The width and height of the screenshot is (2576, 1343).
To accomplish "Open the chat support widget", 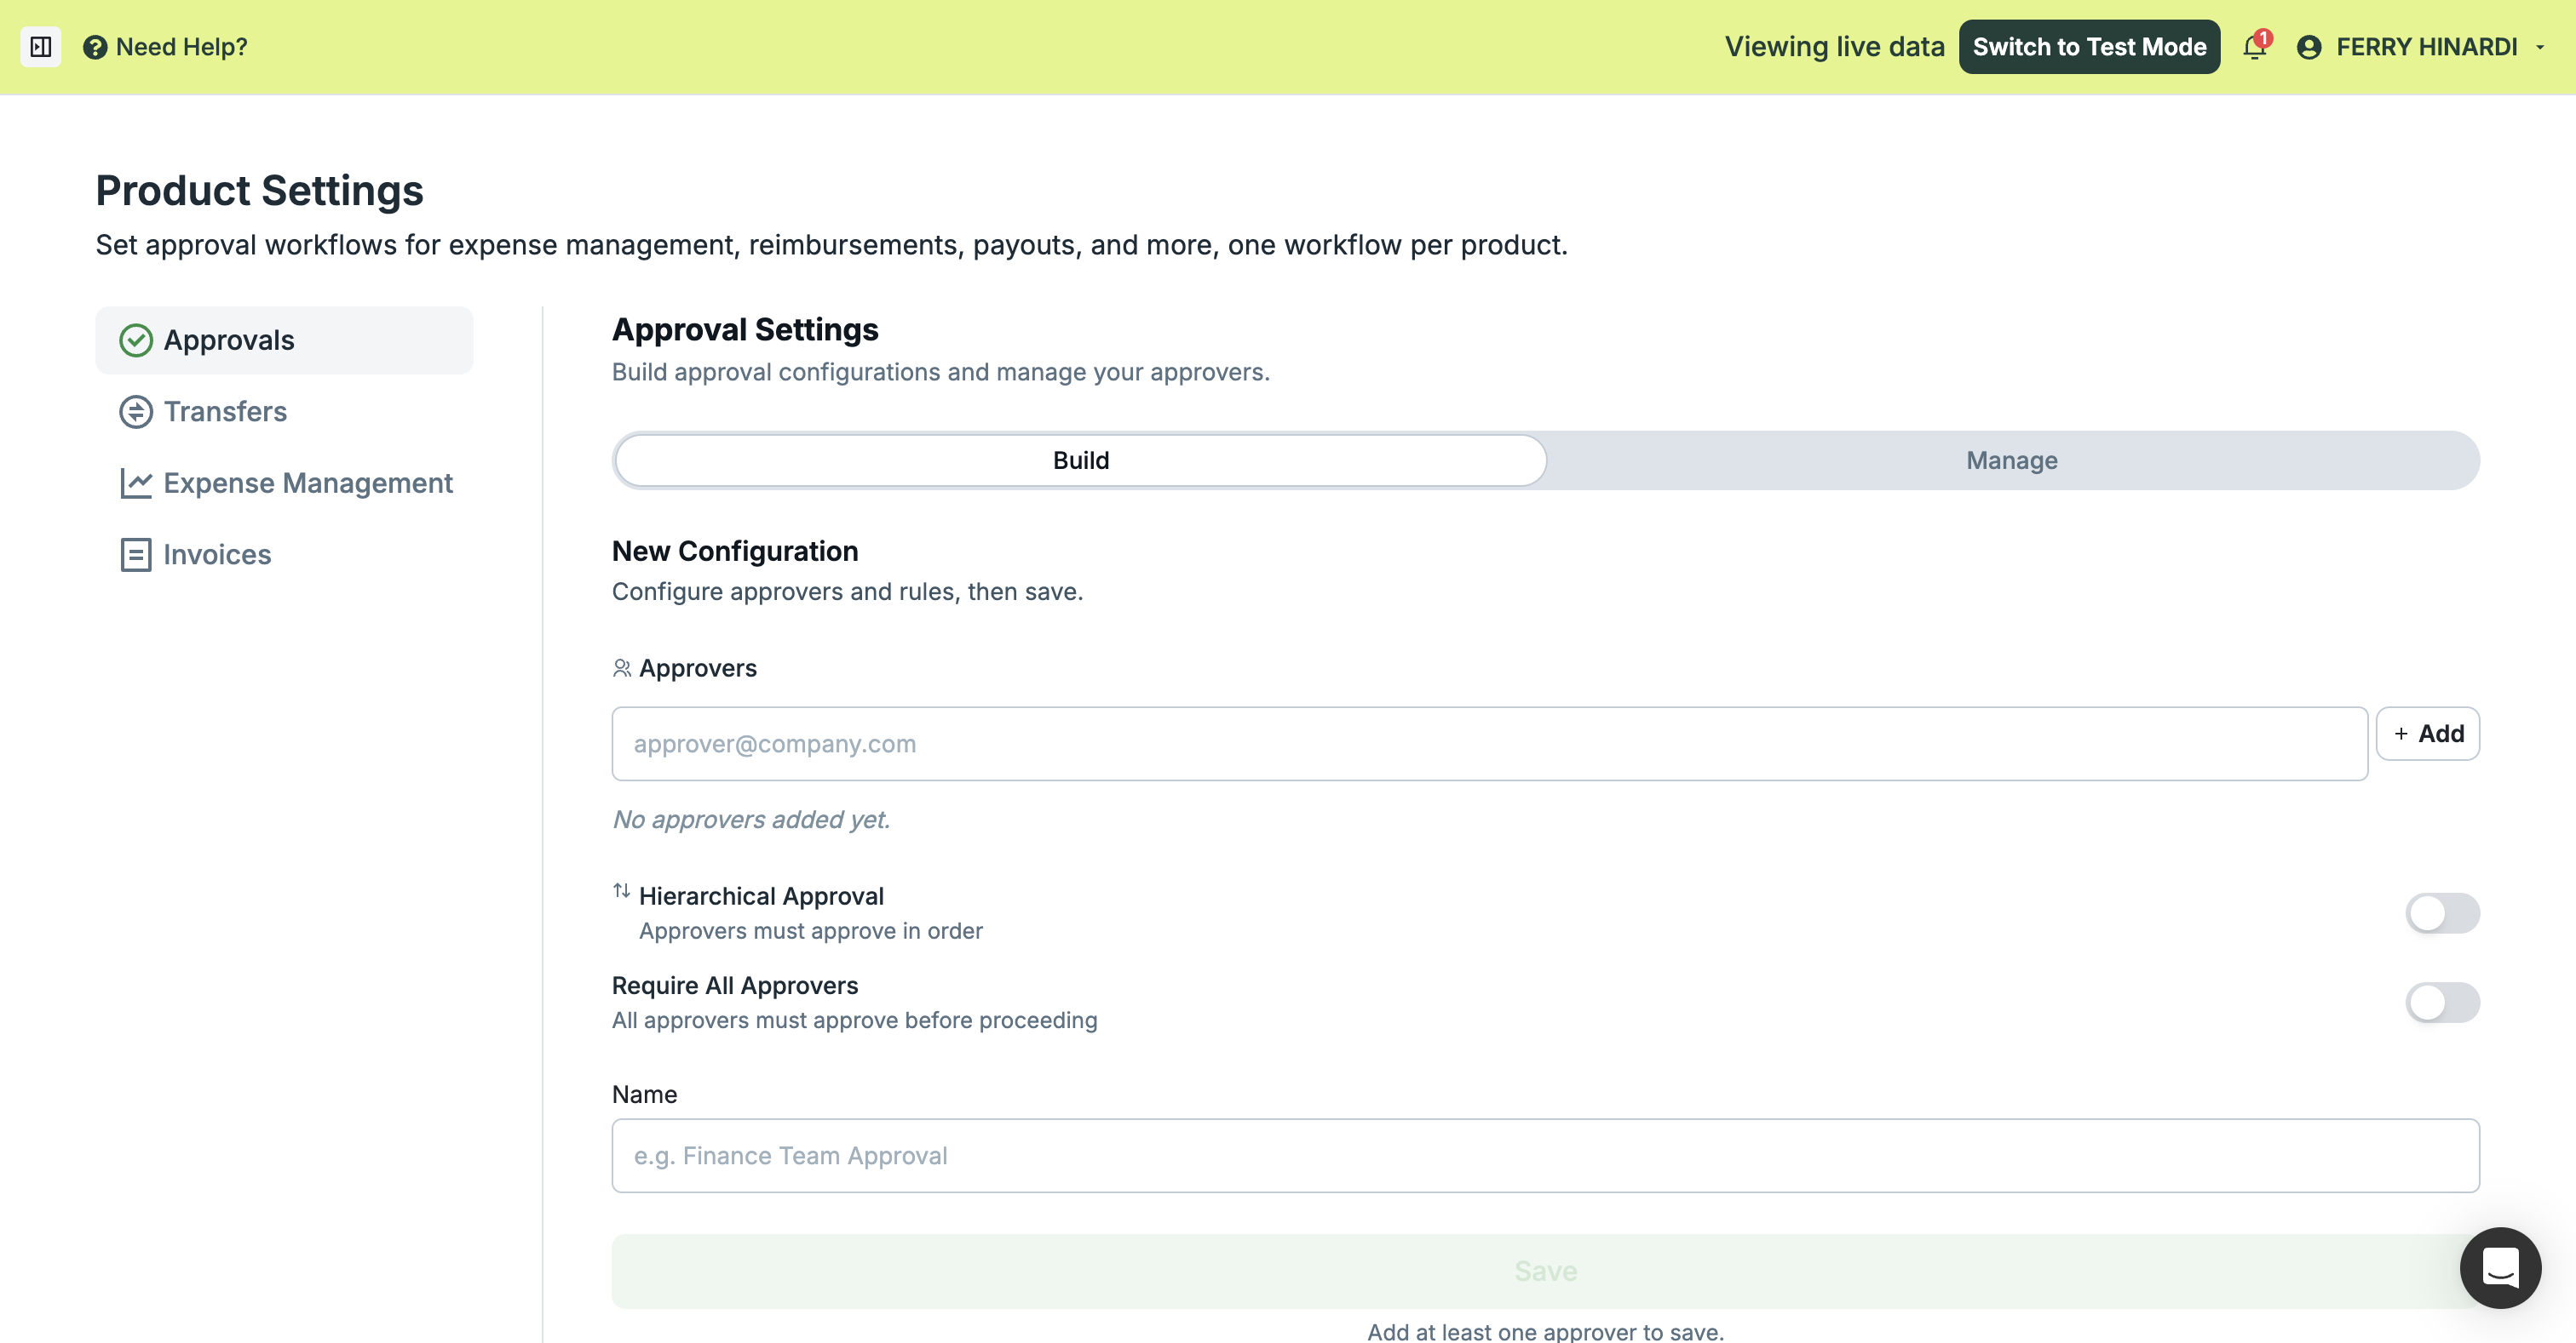I will pos(2500,1267).
